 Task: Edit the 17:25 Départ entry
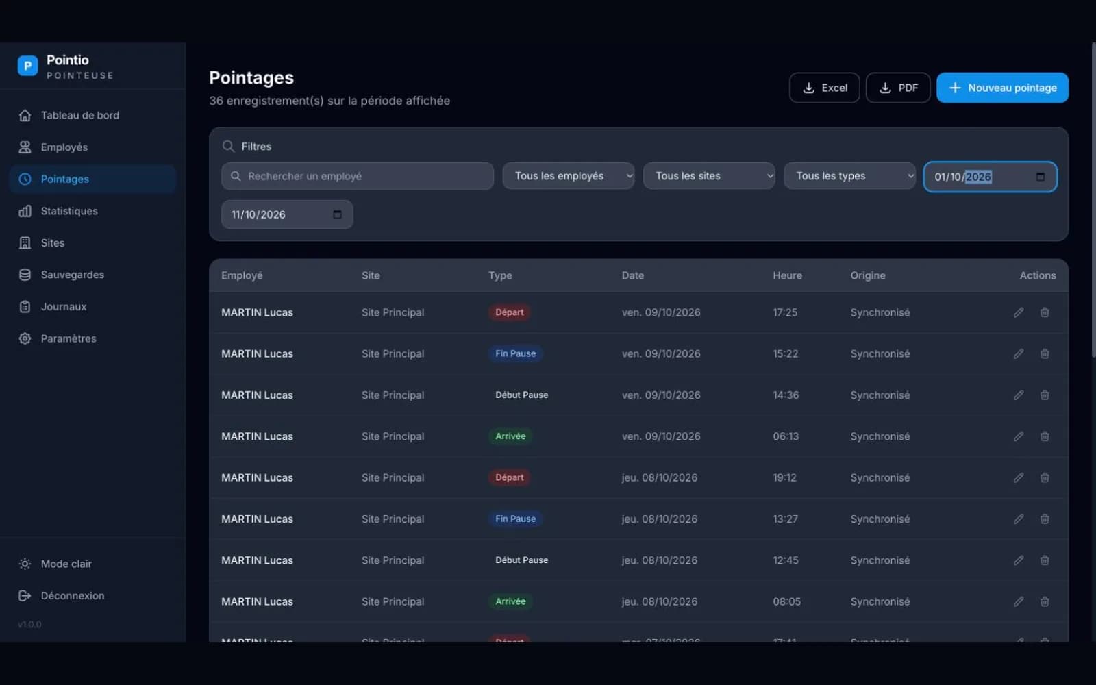(1019, 312)
